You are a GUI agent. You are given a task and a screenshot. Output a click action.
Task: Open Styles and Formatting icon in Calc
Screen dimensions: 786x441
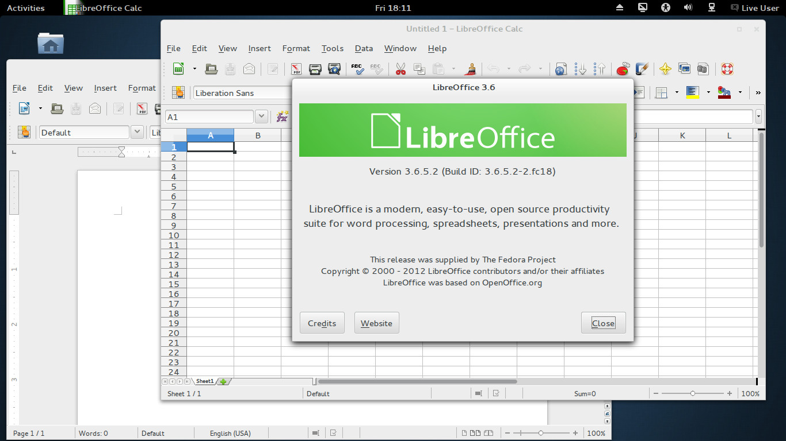tap(178, 92)
